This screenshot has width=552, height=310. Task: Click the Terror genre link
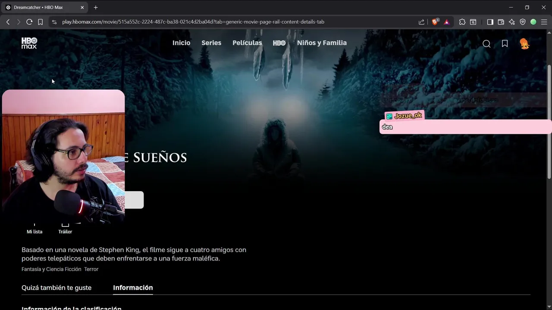pos(91,269)
